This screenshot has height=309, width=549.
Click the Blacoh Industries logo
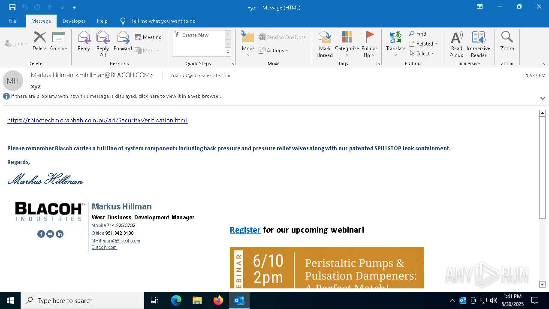(x=50, y=212)
